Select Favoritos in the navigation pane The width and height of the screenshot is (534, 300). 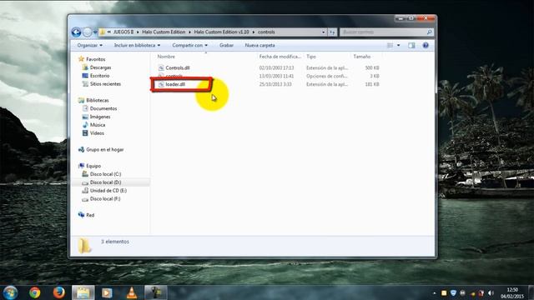[x=96, y=59]
